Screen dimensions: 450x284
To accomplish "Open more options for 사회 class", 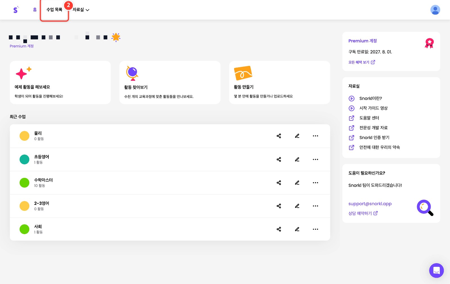I will [x=316, y=229].
